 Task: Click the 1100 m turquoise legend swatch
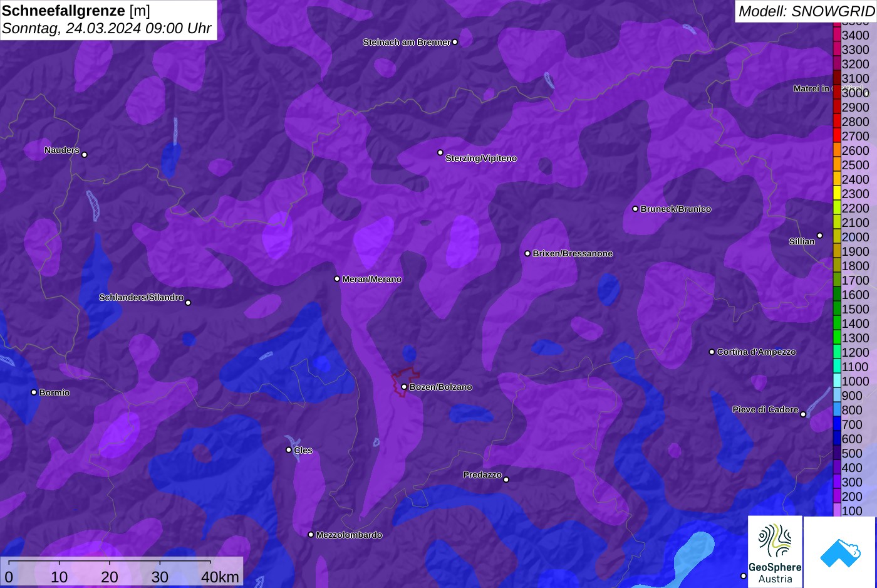tap(836, 367)
